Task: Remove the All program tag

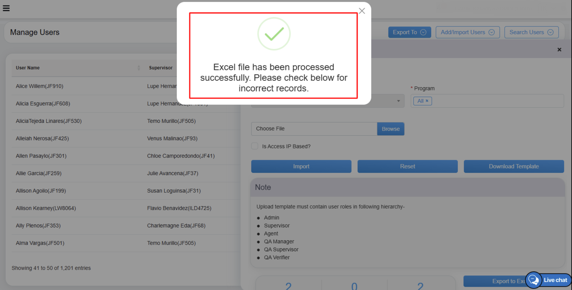Action: 427,101
